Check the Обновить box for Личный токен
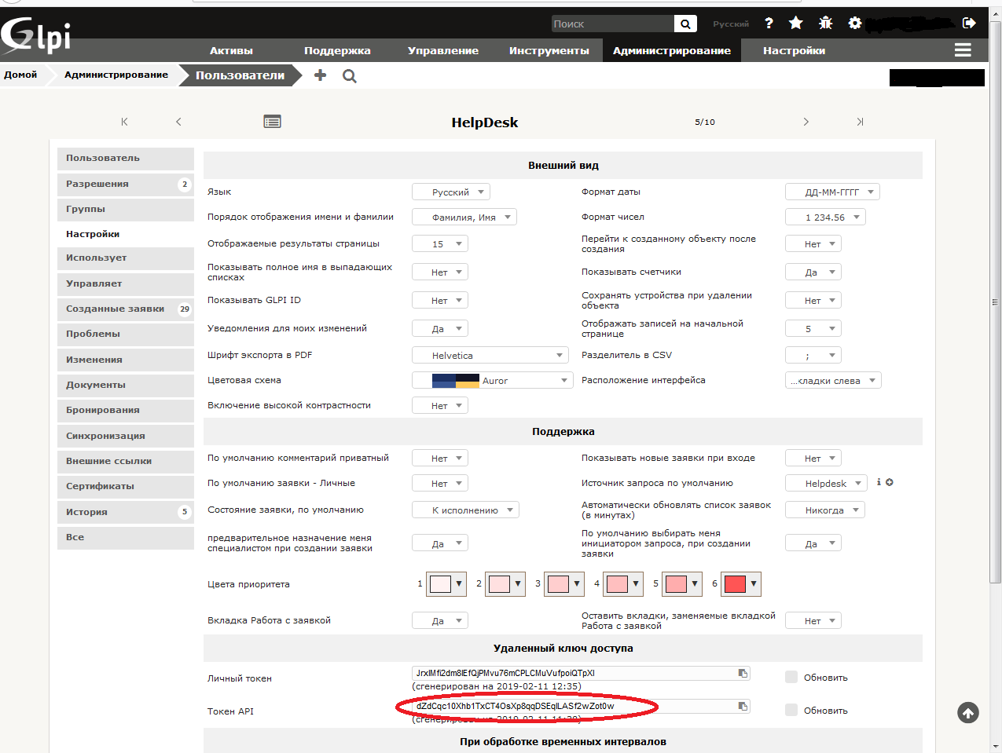This screenshot has width=1002, height=753. 791,677
